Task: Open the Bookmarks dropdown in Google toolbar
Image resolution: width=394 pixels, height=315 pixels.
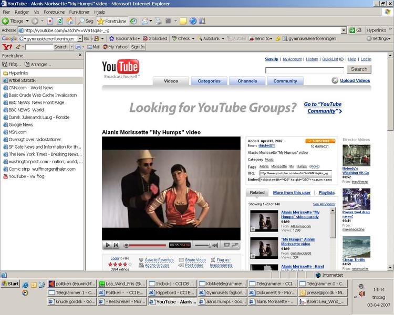Action: (139, 39)
